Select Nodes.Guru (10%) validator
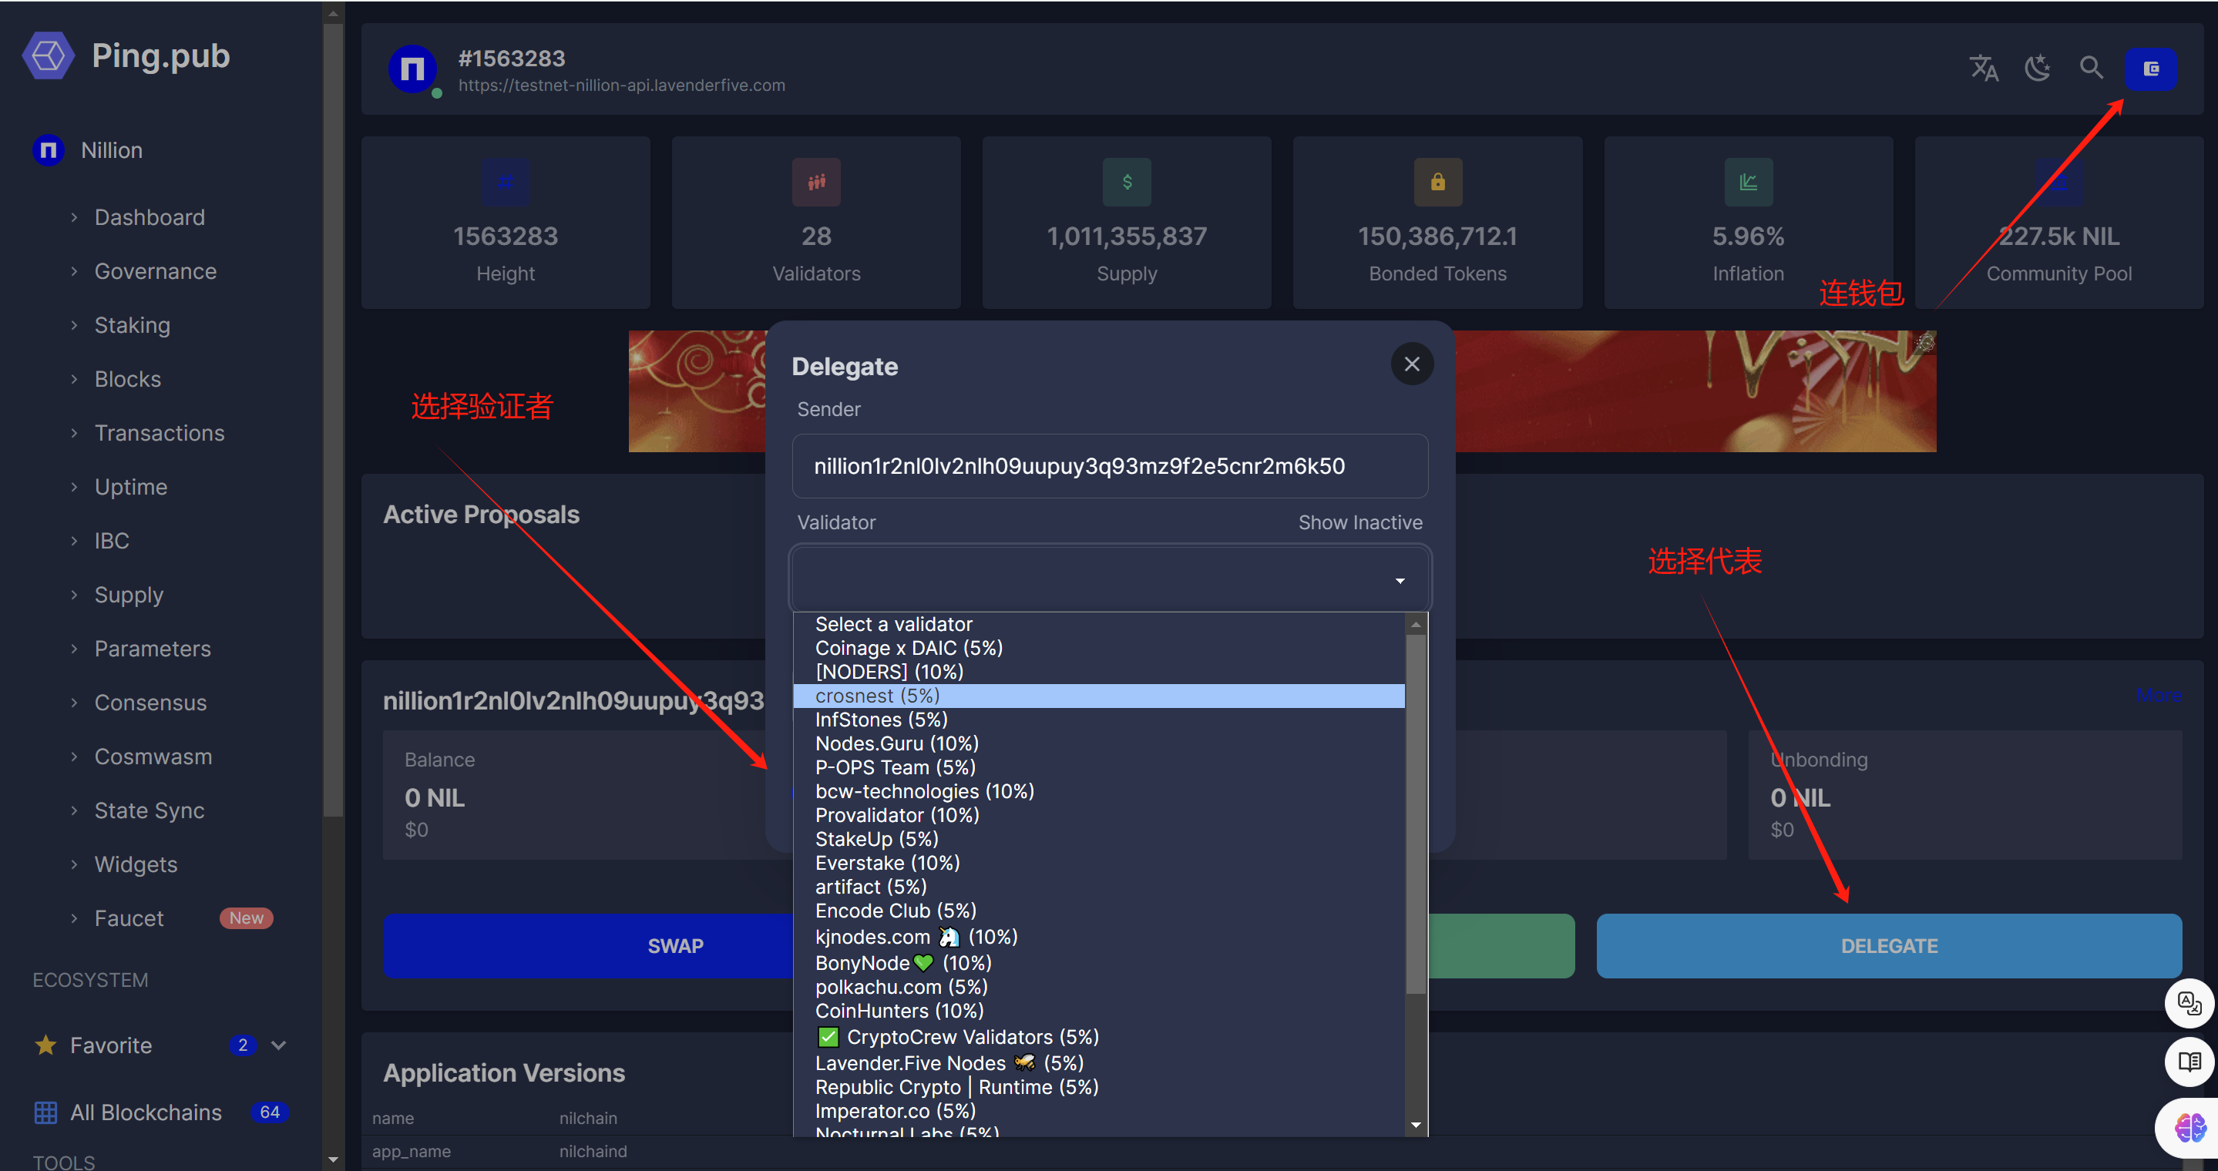Image resolution: width=2218 pixels, height=1171 pixels. pyautogui.click(x=1097, y=743)
